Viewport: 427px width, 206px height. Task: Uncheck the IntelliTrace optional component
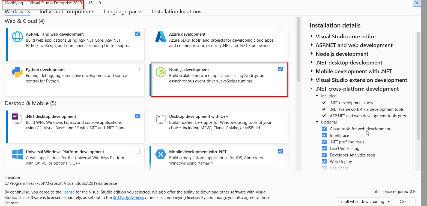(324, 135)
